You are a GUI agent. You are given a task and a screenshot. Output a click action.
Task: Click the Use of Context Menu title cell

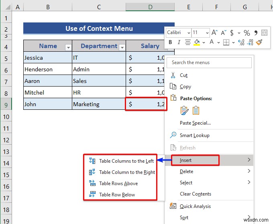[99, 28]
